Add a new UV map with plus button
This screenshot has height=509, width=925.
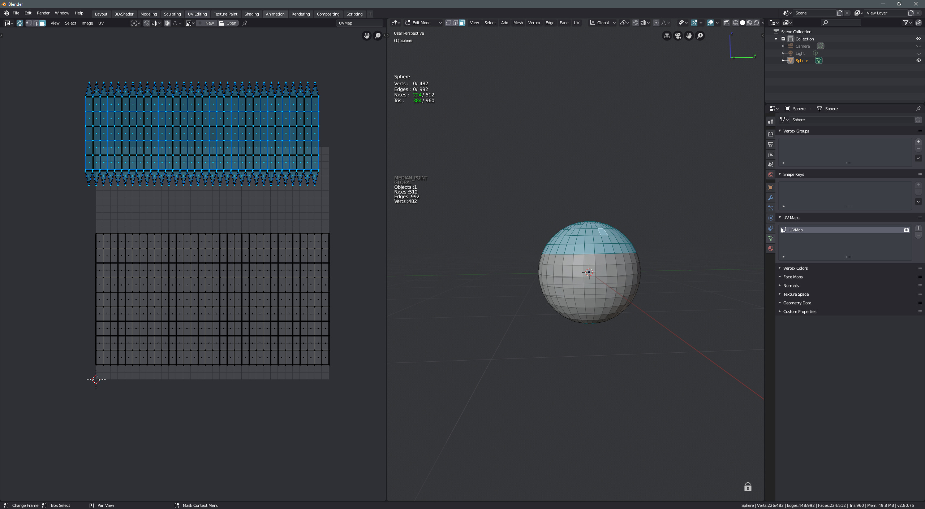tap(918, 228)
